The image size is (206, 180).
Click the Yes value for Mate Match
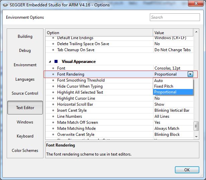click(157, 122)
